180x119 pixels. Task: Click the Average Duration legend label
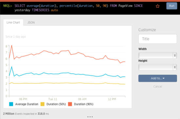click(x=27, y=104)
